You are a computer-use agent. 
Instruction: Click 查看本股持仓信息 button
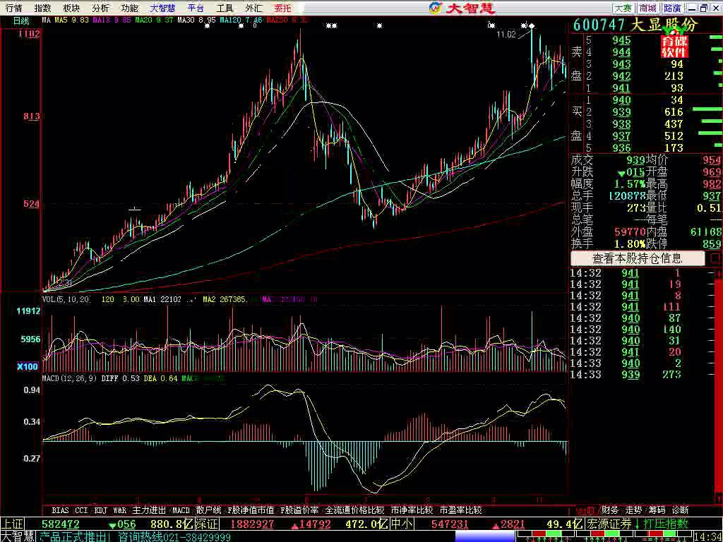[638, 258]
